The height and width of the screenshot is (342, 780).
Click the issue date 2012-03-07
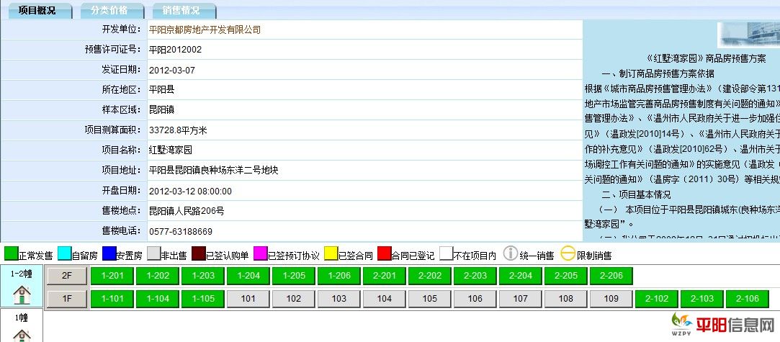coord(172,70)
